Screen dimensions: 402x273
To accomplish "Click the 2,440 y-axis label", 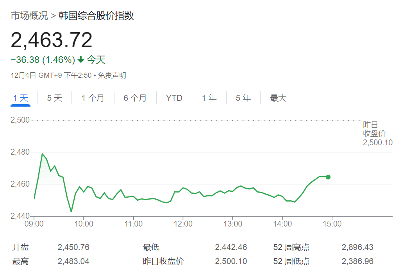I will (x=20, y=216).
